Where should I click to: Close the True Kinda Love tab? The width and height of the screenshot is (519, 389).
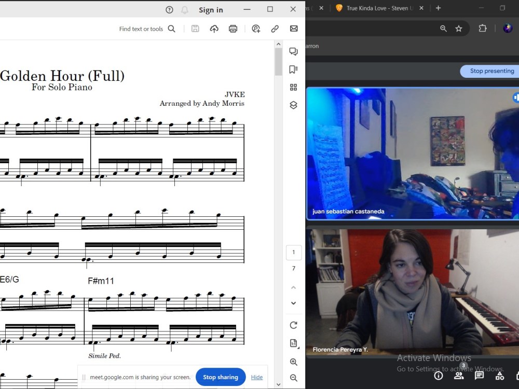tap(421, 8)
